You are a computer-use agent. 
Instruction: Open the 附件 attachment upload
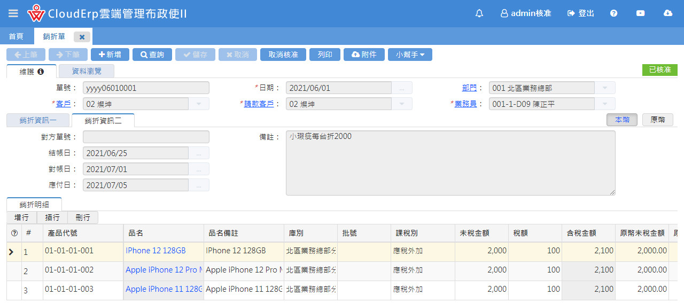pyautogui.click(x=364, y=55)
